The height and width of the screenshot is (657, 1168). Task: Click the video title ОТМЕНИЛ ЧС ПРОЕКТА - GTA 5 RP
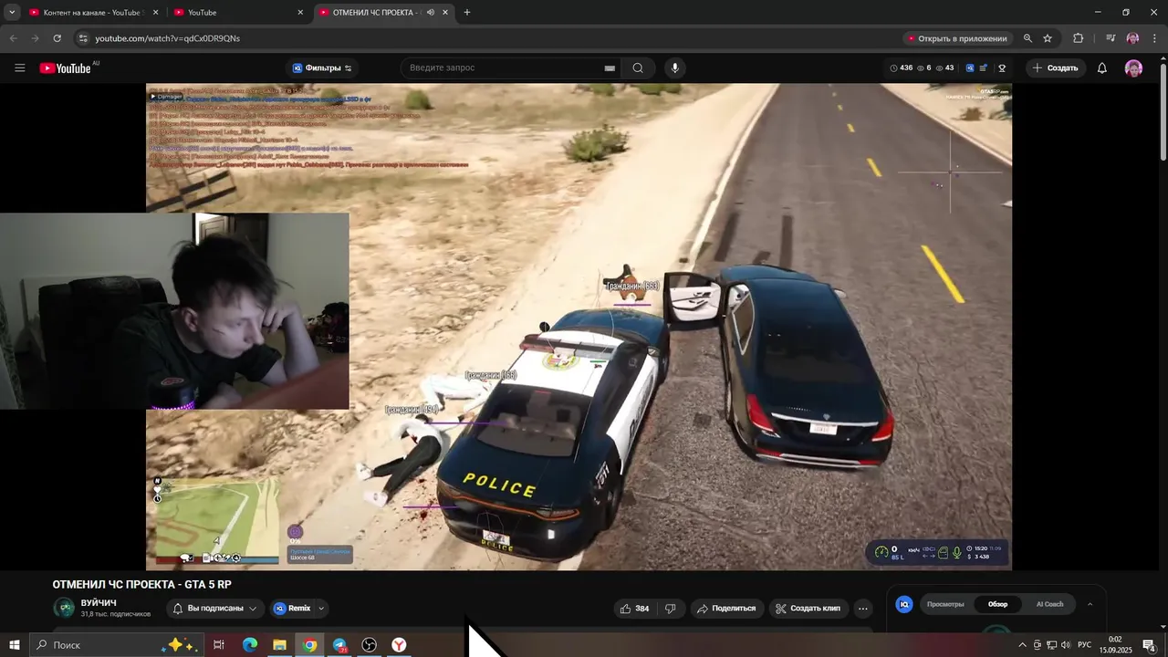[x=142, y=585]
